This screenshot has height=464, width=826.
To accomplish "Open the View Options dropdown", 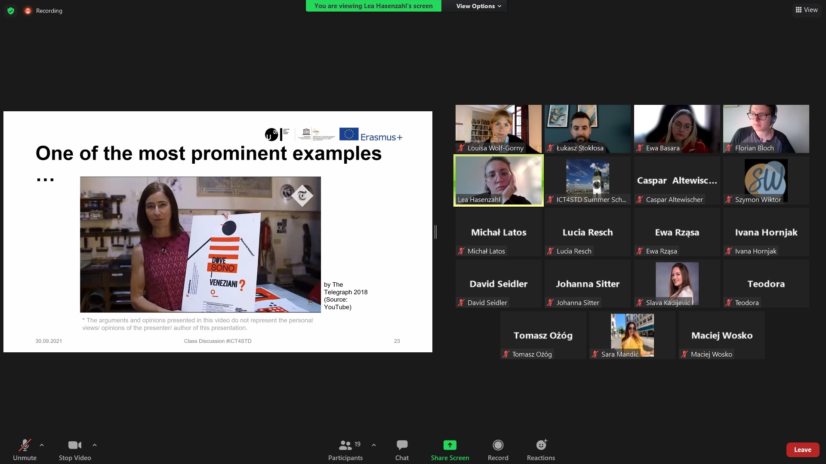I will (x=478, y=6).
